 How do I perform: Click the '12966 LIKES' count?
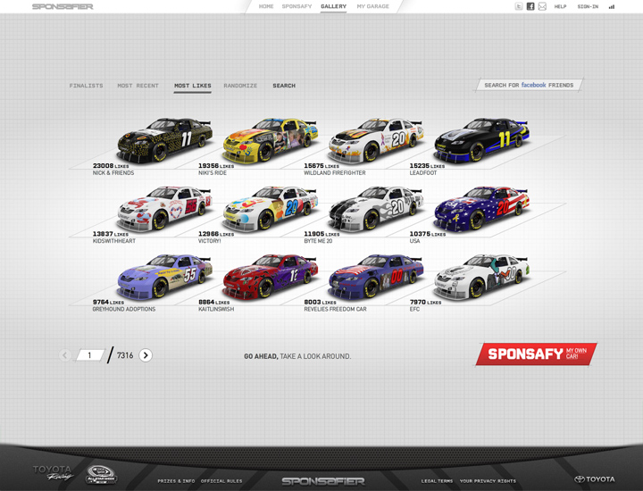[x=216, y=234]
